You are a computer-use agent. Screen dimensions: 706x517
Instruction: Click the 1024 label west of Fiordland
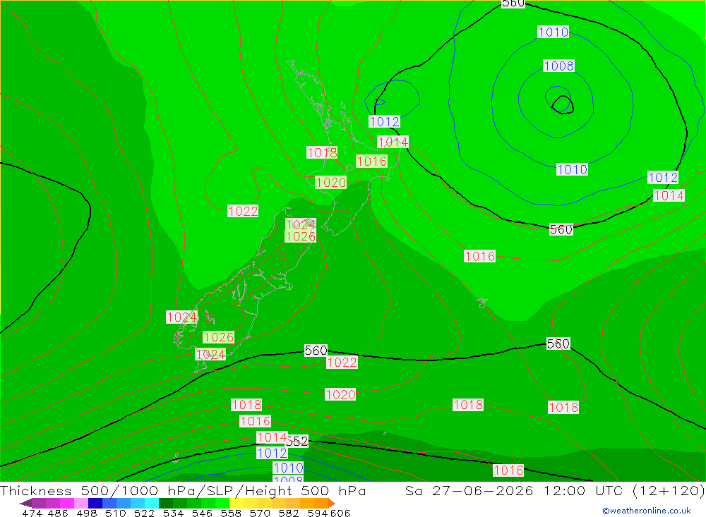182,317
